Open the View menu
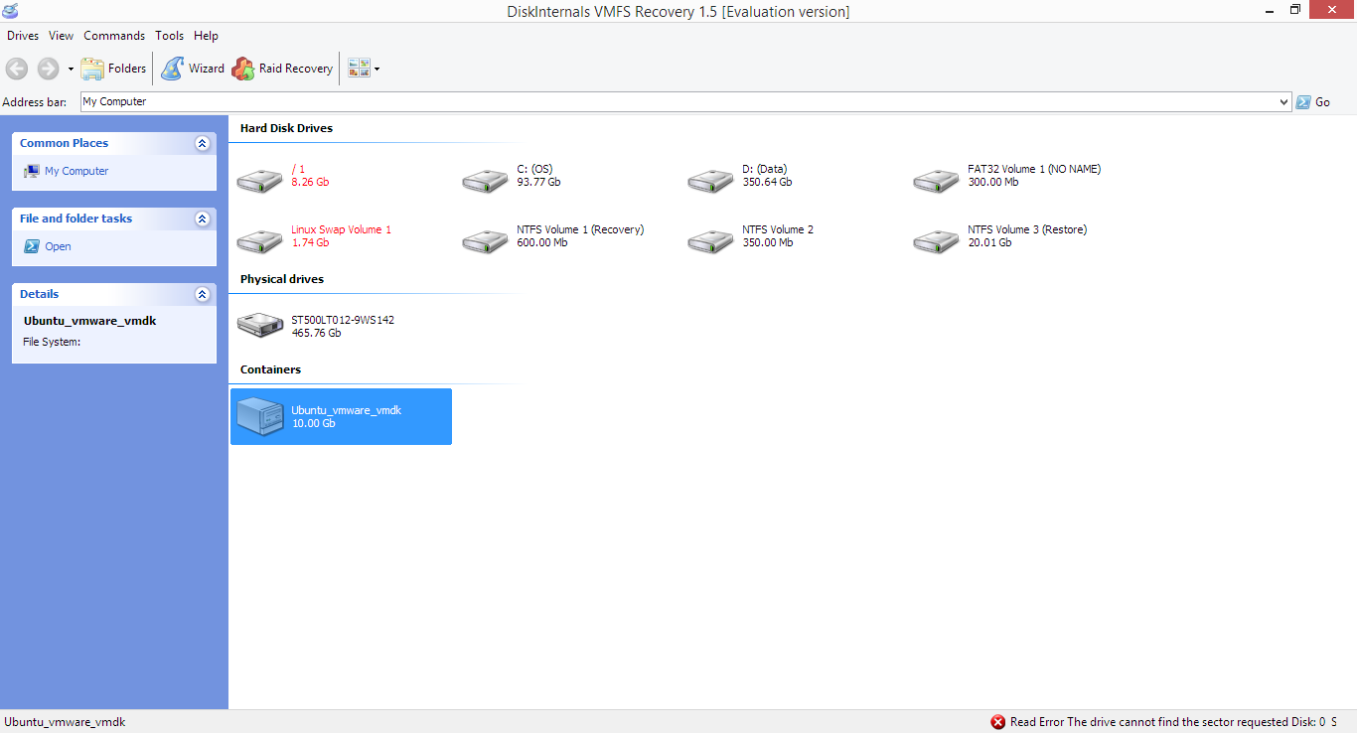Viewport: 1357px width, 733px height. click(61, 36)
